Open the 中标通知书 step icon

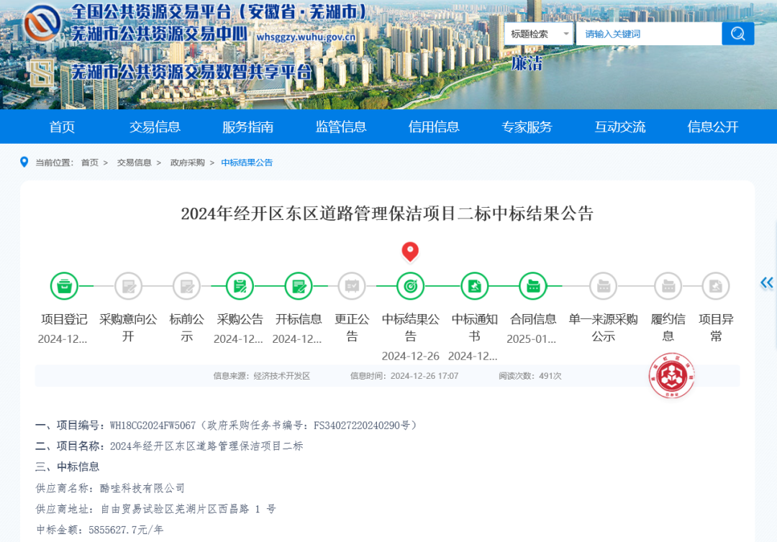coord(475,286)
